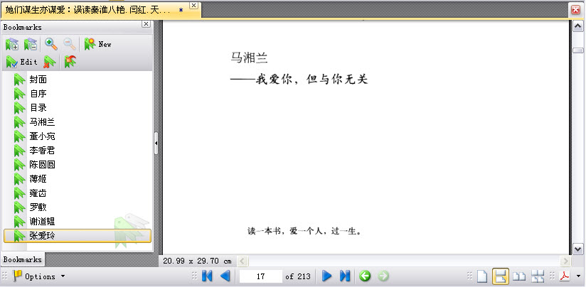Select the 张爱玲 bookmark
This screenshot has height=287, width=586.
pos(77,236)
